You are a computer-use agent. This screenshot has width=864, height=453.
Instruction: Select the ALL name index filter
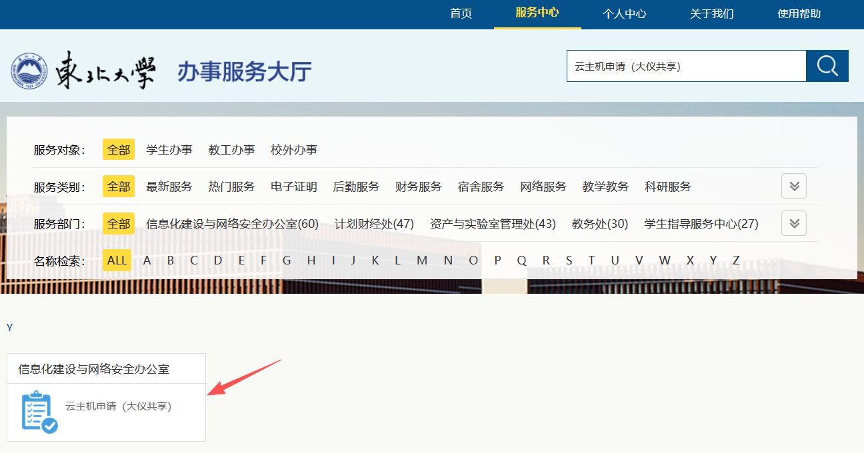[117, 260]
